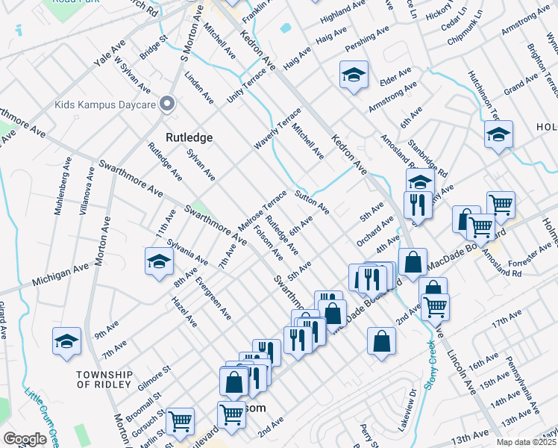Click the 17th Ave street label
The width and height of the screenshot is (558, 448).
coord(507,318)
